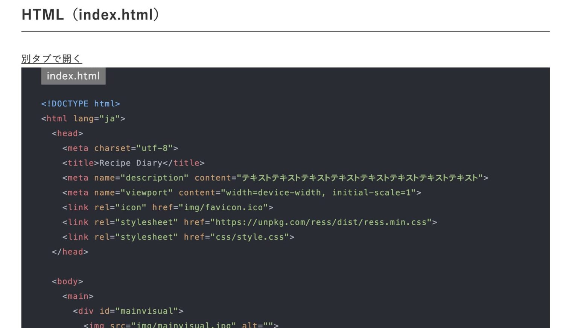Click the closing head tag
Screen dimensions: 578x328
click(70, 252)
